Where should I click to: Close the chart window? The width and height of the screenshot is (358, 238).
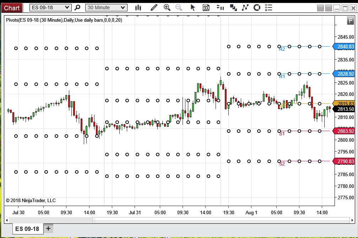(353, 8)
